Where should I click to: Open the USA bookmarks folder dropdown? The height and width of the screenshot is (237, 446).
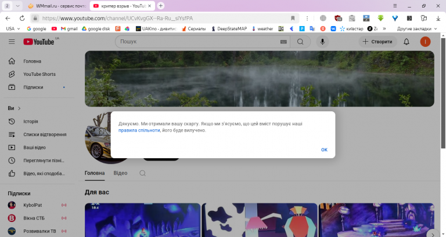point(13,28)
